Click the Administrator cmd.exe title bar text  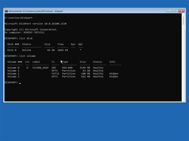tap(35, 11)
